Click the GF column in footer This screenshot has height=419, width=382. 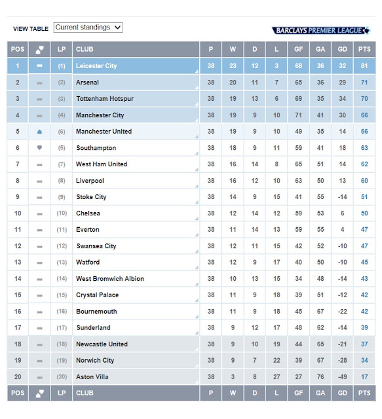(299, 393)
